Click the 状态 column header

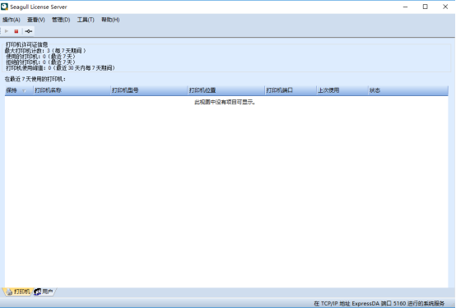(408, 90)
